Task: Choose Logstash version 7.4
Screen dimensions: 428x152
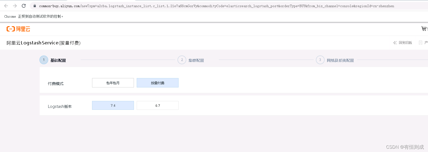Action: 113,105
